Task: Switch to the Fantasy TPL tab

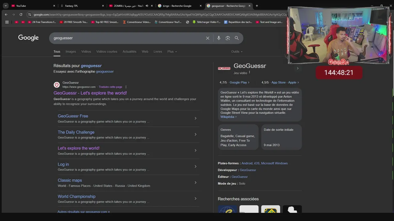Action: tap(82, 6)
